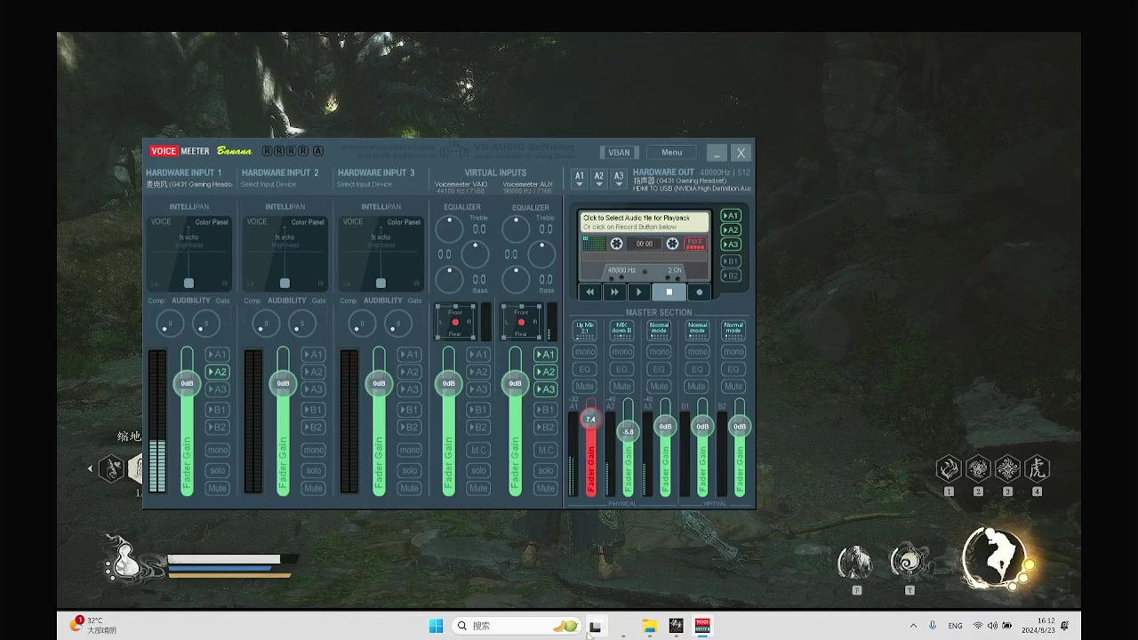Click Voicemeeter VAIO Treble equalizer knob

[449, 229]
